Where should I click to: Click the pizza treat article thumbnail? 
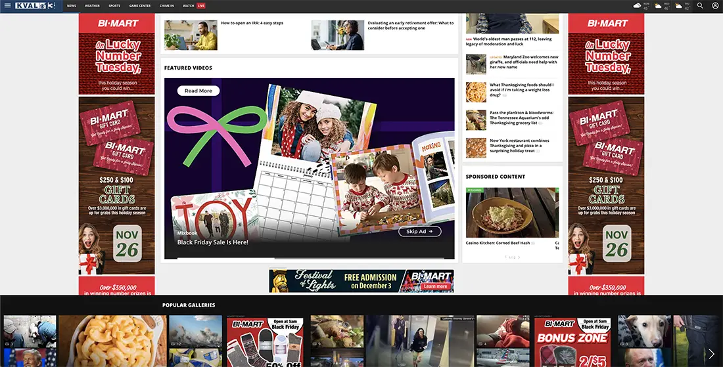476,148
